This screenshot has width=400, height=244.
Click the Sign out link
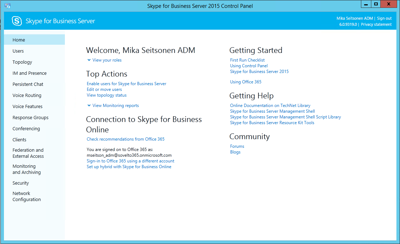pos(384,18)
